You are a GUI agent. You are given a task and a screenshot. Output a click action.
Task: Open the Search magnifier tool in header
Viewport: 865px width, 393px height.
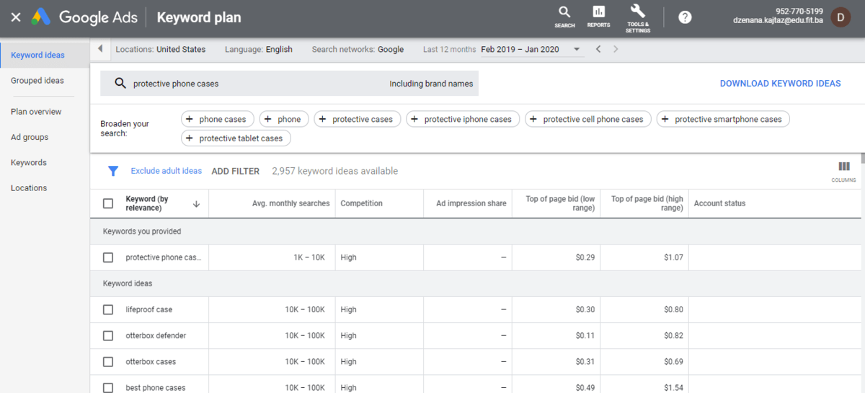tap(564, 17)
